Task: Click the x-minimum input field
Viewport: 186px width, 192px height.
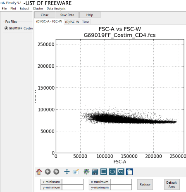Action: coord(73,182)
